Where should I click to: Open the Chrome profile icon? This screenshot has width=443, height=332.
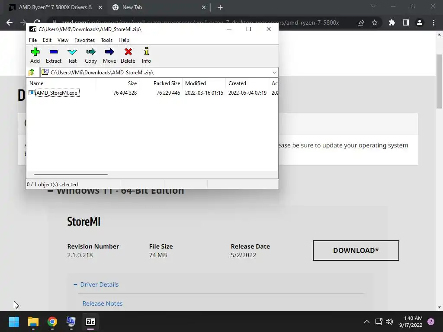(420, 22)
